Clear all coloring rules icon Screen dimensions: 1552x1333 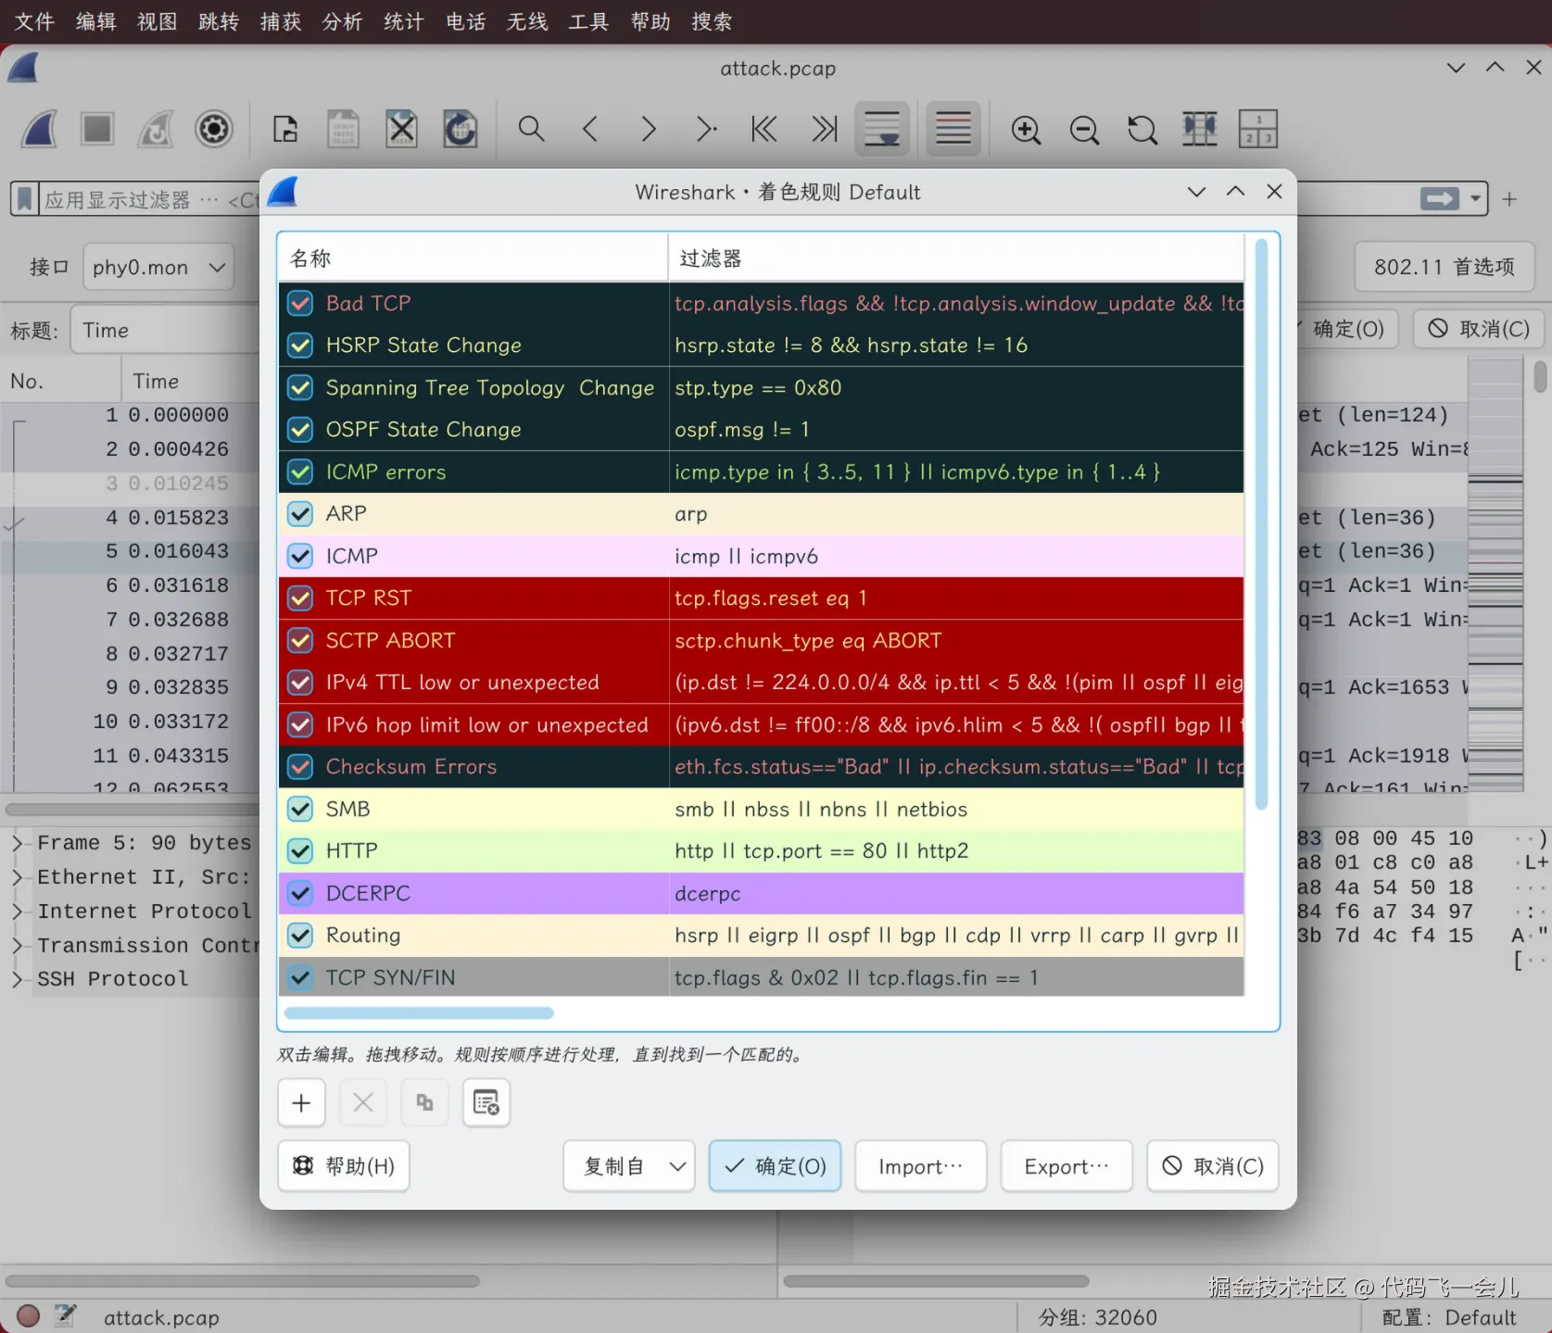click(486, 1102)
